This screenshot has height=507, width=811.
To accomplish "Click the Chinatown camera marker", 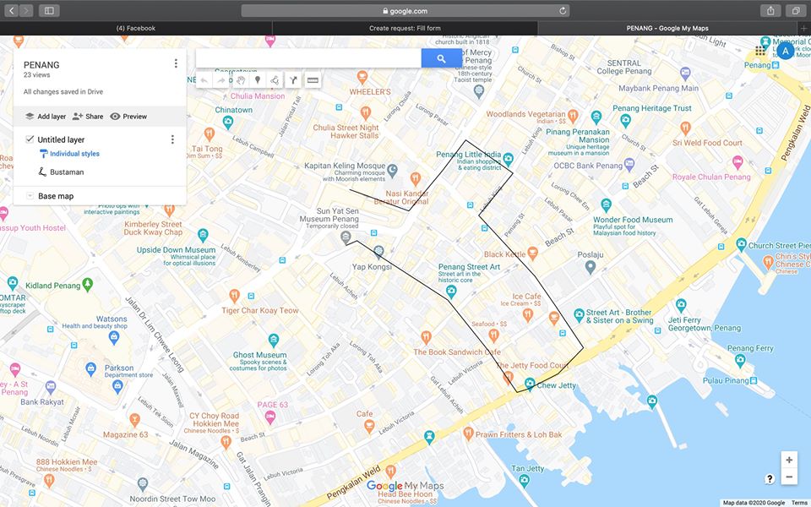I will click(x=227, y=123).
